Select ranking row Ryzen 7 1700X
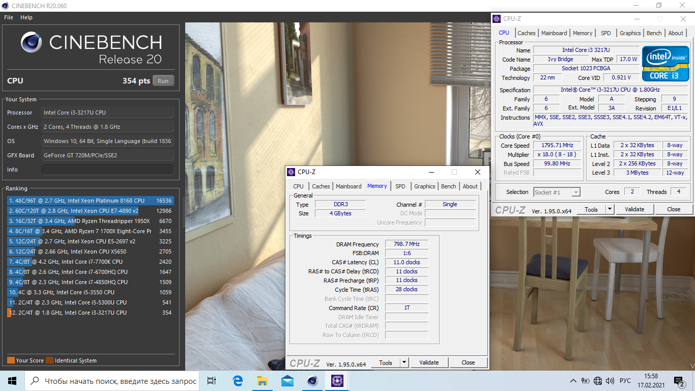695x391 pixels. 91,231
